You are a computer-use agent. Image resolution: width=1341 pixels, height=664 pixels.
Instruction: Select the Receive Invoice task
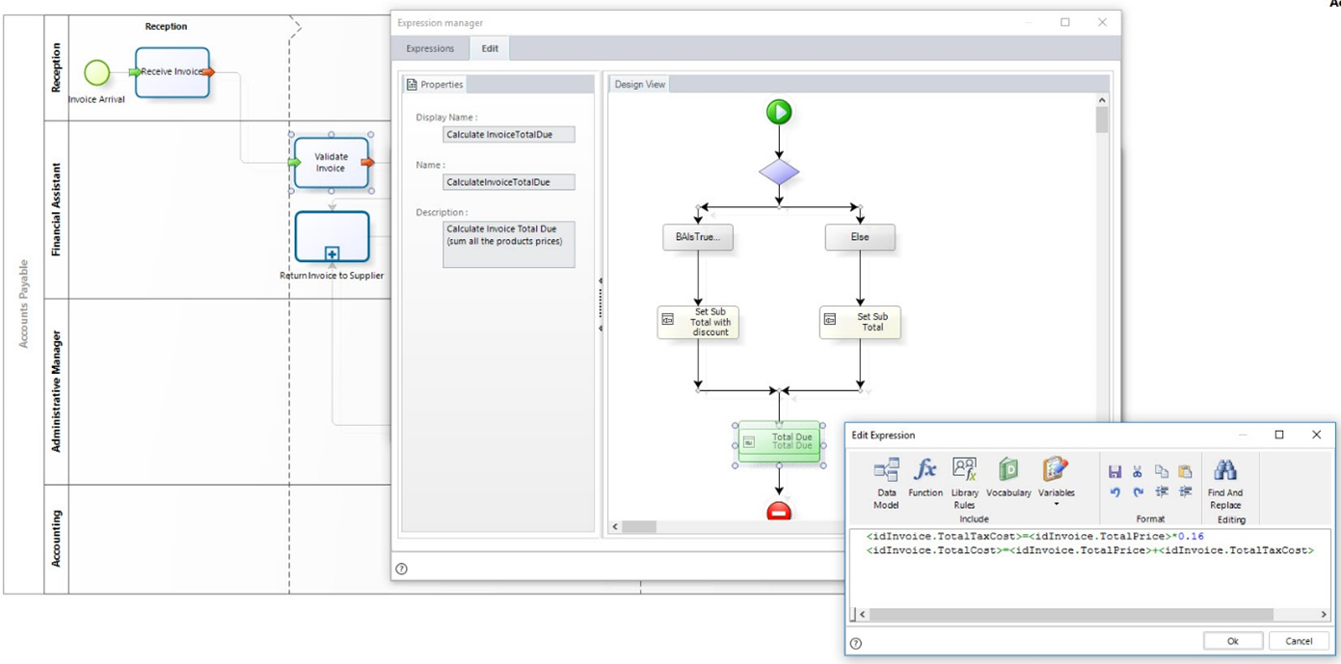pos(173,72)
